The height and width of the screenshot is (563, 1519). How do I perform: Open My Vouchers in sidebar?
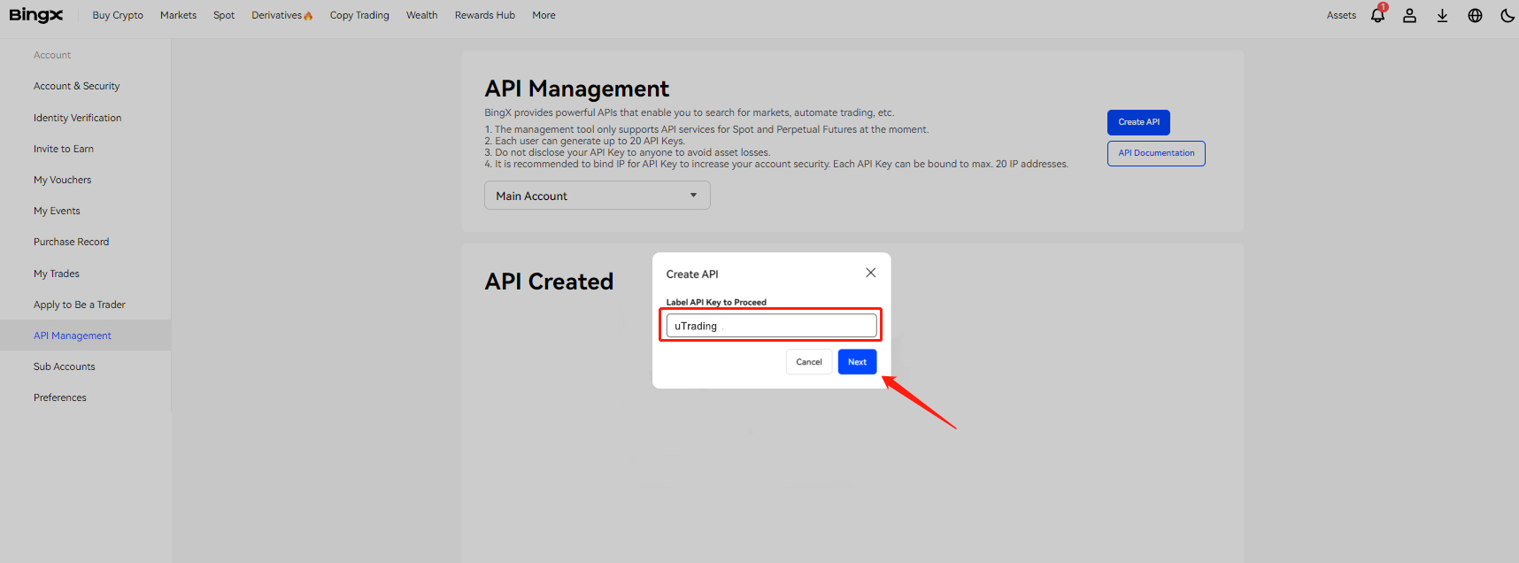(62, 180)
